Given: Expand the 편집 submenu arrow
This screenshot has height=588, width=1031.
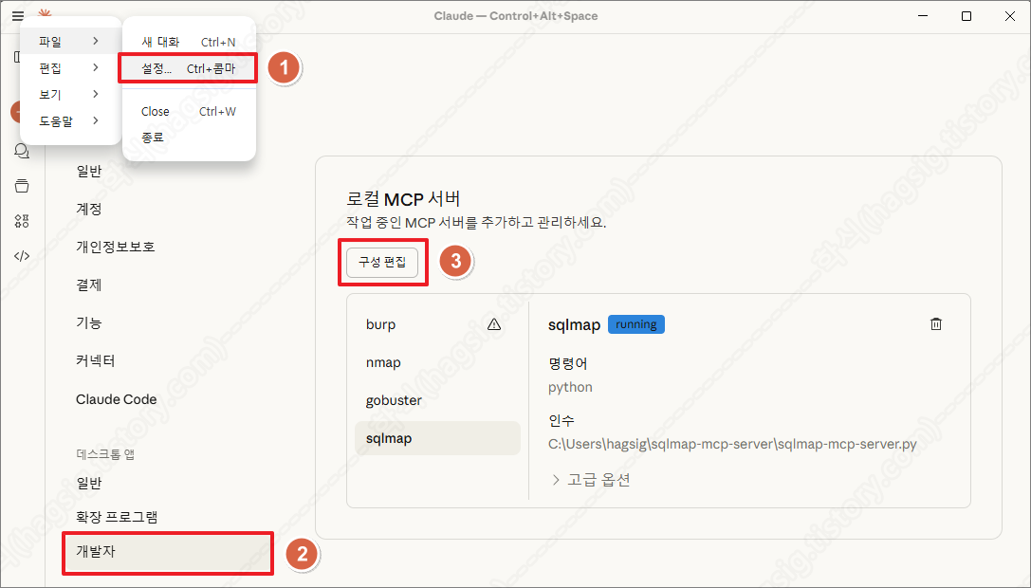Looking at the screenshot, I should tap(96, 67).
